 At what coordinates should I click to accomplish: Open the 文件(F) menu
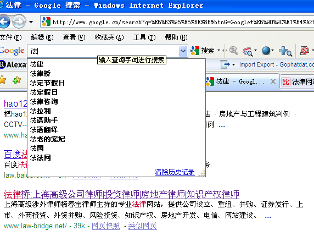(x=10, y=37)
